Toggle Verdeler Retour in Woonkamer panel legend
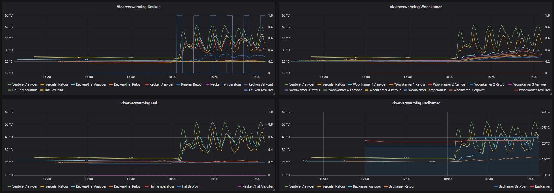554x193 pixels. point(334,85)
